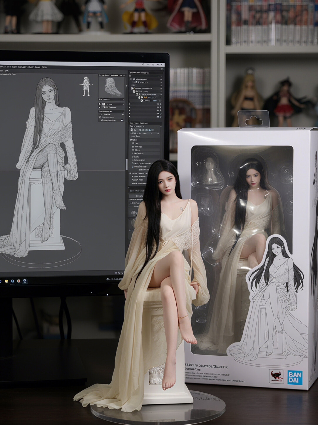
Task: Open the red icon on the taskbar
Action: coord(19,281)
